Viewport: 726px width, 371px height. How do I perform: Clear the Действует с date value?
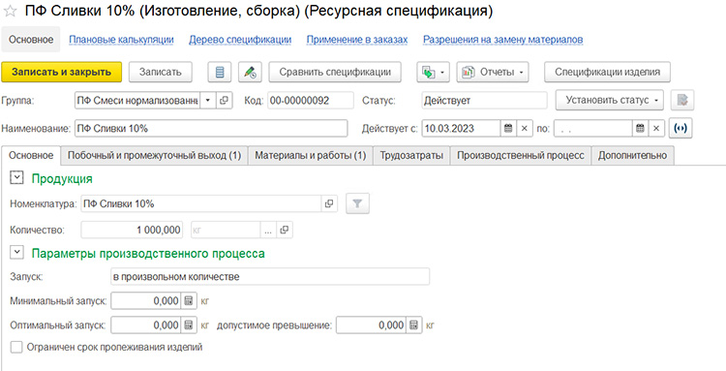click(x=524, y=129)
